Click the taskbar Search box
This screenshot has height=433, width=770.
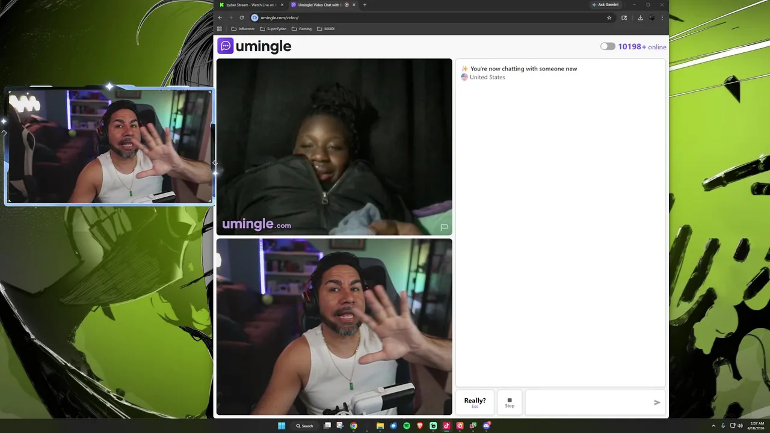[x=304, y=426]
